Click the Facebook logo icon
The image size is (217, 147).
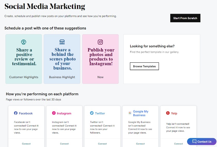(16, 113)
